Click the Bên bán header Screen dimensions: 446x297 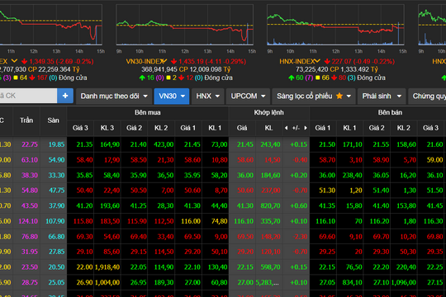[x=390, y=112]
